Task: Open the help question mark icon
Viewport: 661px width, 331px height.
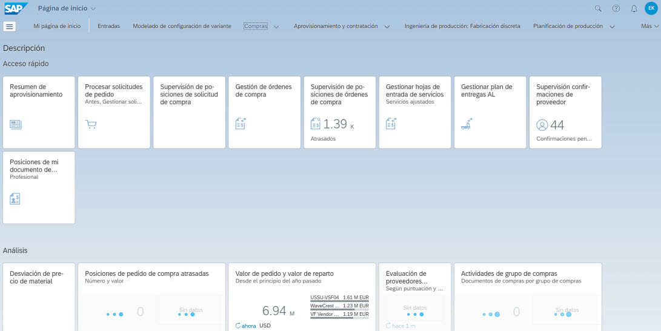Action: [616, 8]
